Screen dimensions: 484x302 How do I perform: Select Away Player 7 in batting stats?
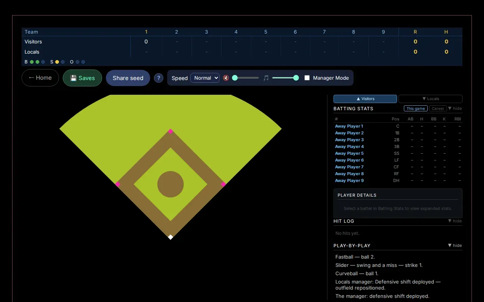pyautogui.click(x=349, y=167)
